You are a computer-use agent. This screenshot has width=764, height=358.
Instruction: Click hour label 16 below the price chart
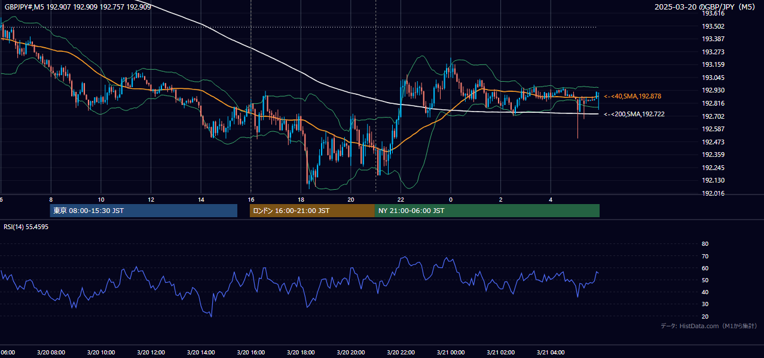(250, 199)
